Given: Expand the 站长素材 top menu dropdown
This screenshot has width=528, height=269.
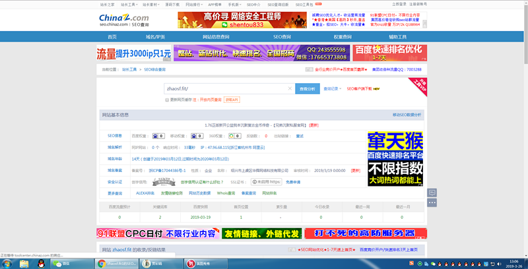Looking at the screenshot, I should [x=151, y=5].
